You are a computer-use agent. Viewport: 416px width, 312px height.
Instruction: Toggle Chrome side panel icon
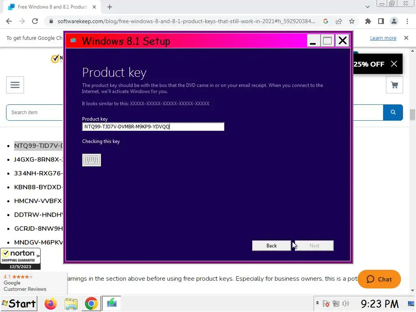pyautogui.click(x=381, y=21)
